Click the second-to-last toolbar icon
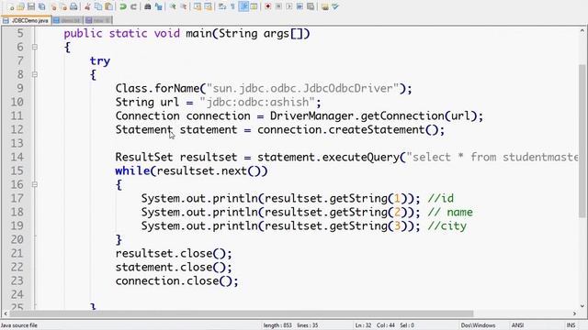588x330 pixels. 324,6
